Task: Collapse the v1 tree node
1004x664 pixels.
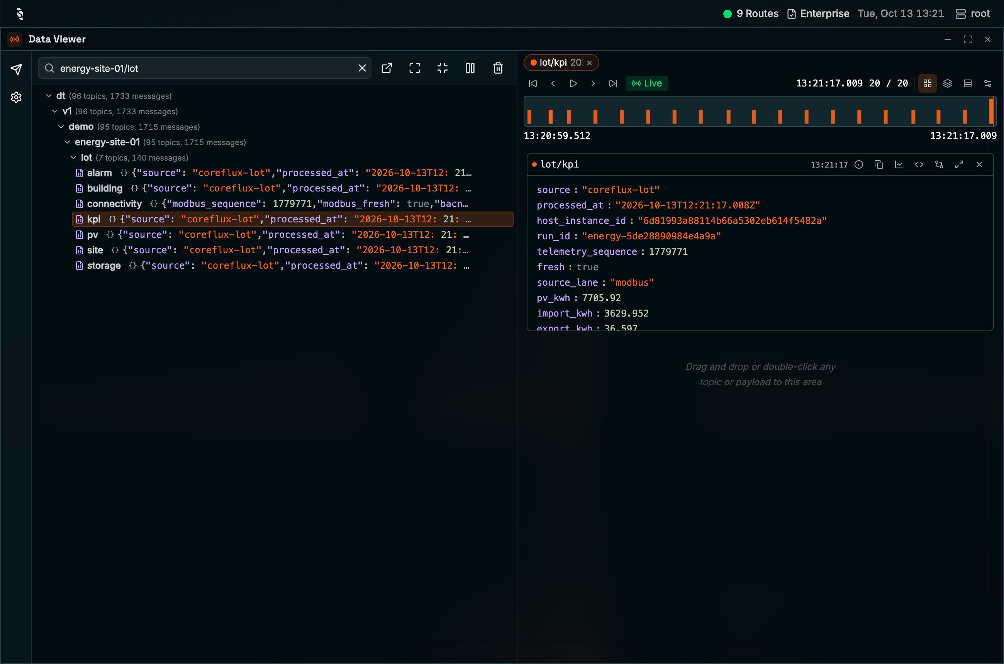Action: pos(55,111)
